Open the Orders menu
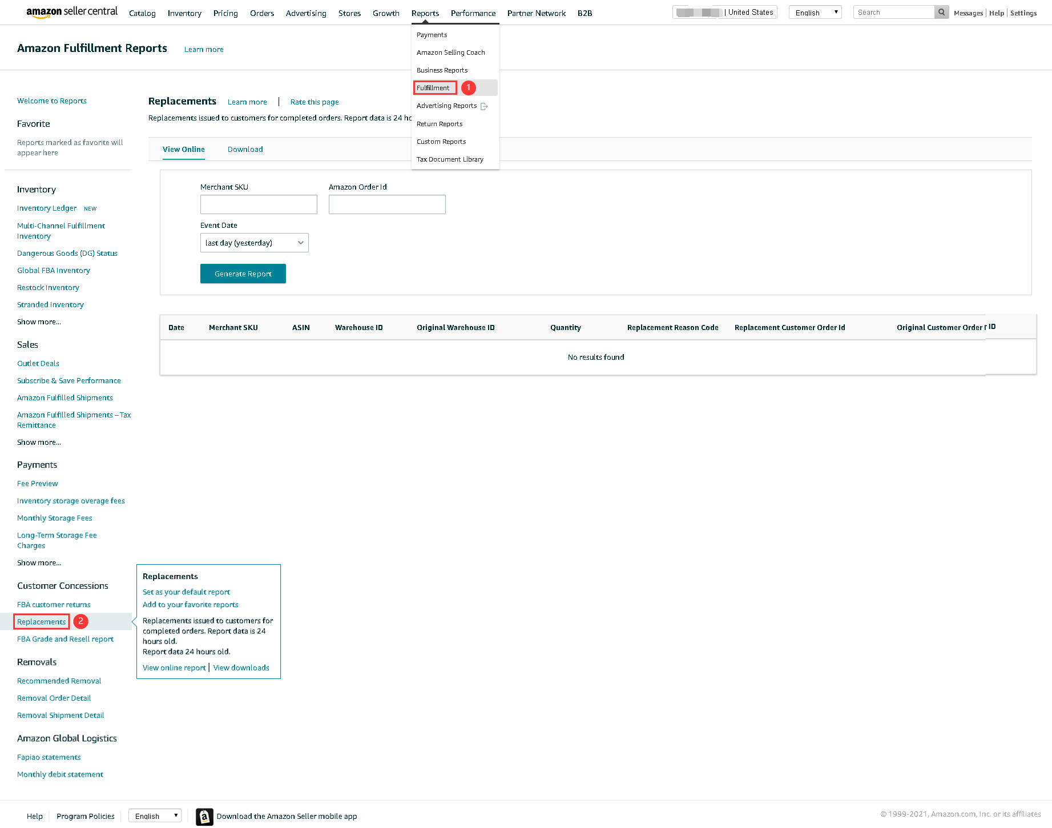Screen dimensions: 1052x828 (262, 13)
